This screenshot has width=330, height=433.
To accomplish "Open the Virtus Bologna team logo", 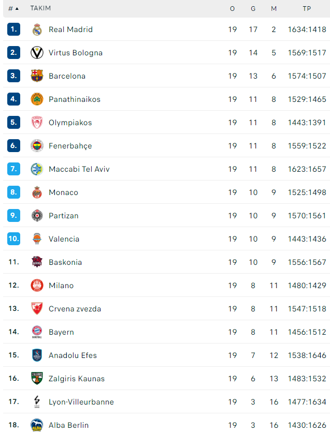I will [x=37, y=53].
